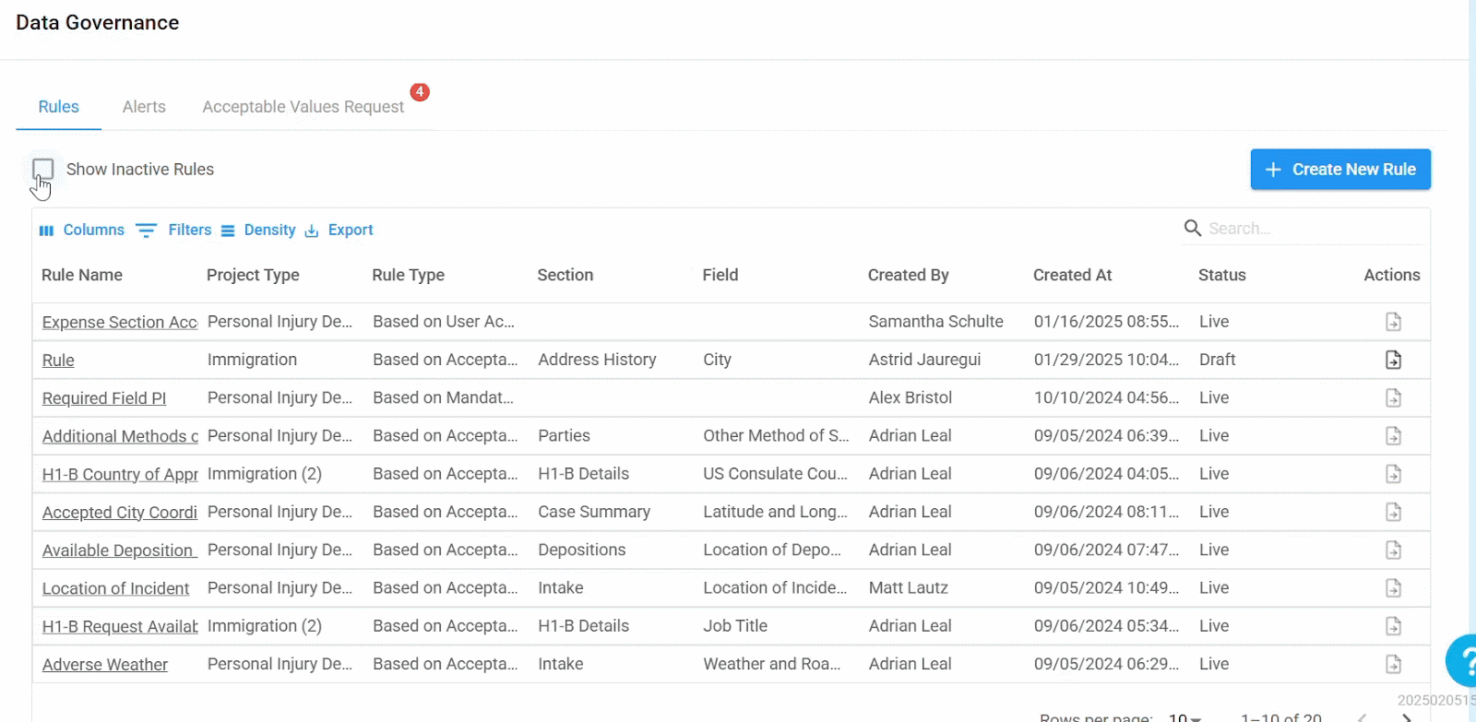Screen dimensions: 1476x722
Task: Click Astrid Jauregui cell
Action: pyautogui.click(x=925, y=360)
